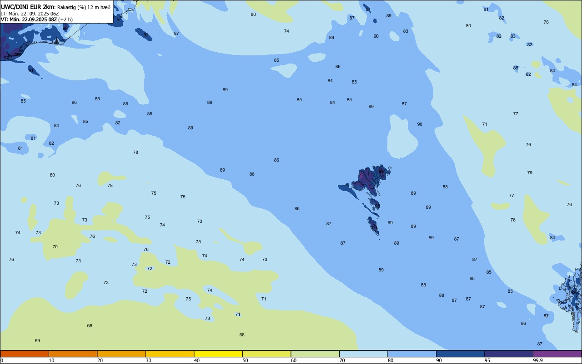Click the 60–70 light green legend swatch

[315, 354]
